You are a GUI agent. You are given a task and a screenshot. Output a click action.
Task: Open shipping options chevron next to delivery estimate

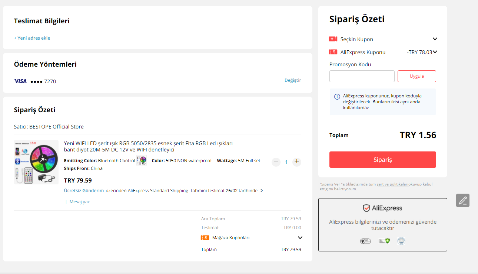click(x=262, y=191)
